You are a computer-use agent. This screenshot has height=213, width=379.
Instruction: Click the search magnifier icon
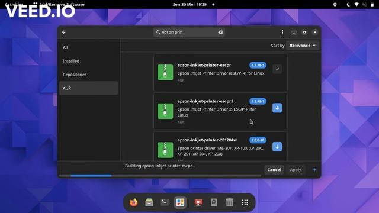158,32
